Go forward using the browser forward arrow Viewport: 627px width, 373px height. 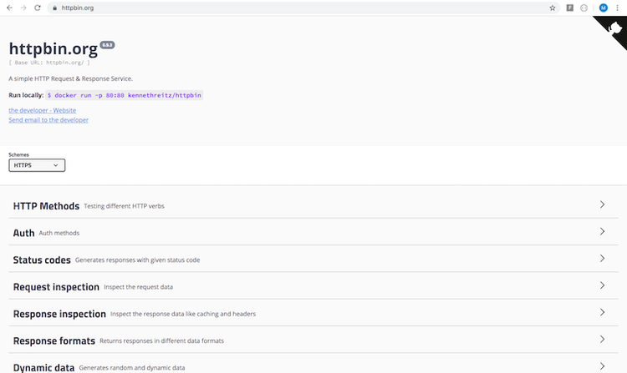23,8
